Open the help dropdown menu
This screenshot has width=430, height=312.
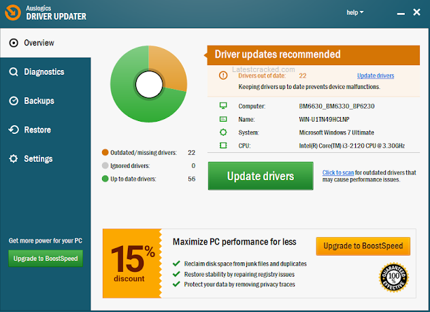[355, 12]
